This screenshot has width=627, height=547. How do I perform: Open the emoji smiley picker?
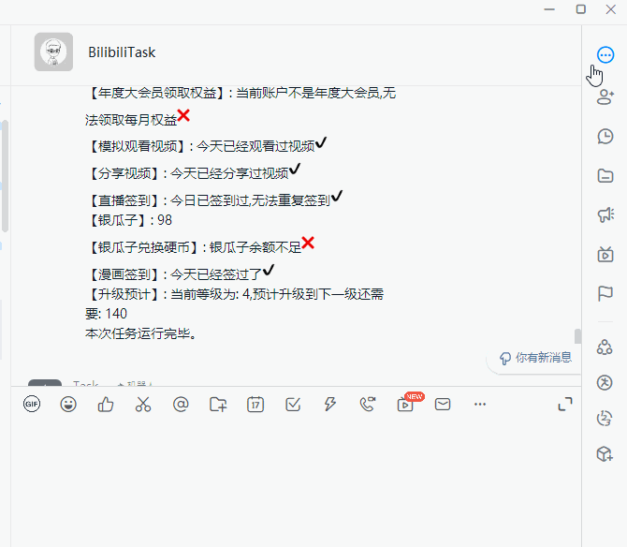pyautogui.click(x=68, y=404)
